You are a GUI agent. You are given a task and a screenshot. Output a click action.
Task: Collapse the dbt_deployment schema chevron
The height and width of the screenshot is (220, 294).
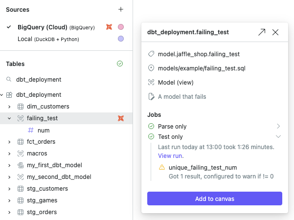click(1, 95)
